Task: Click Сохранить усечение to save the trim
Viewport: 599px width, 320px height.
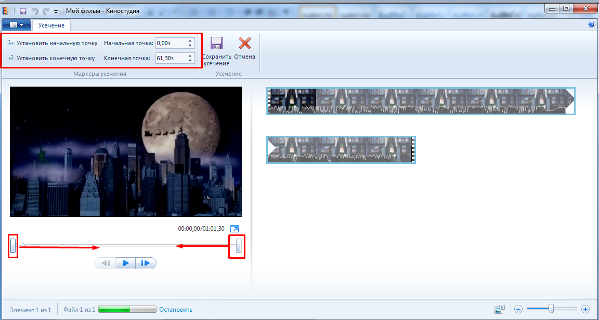Action: [x=217, y=51]
